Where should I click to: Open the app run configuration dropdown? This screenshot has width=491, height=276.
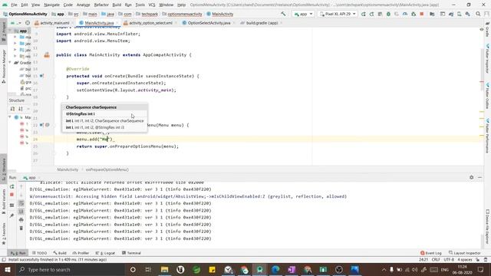pos(303,14)
